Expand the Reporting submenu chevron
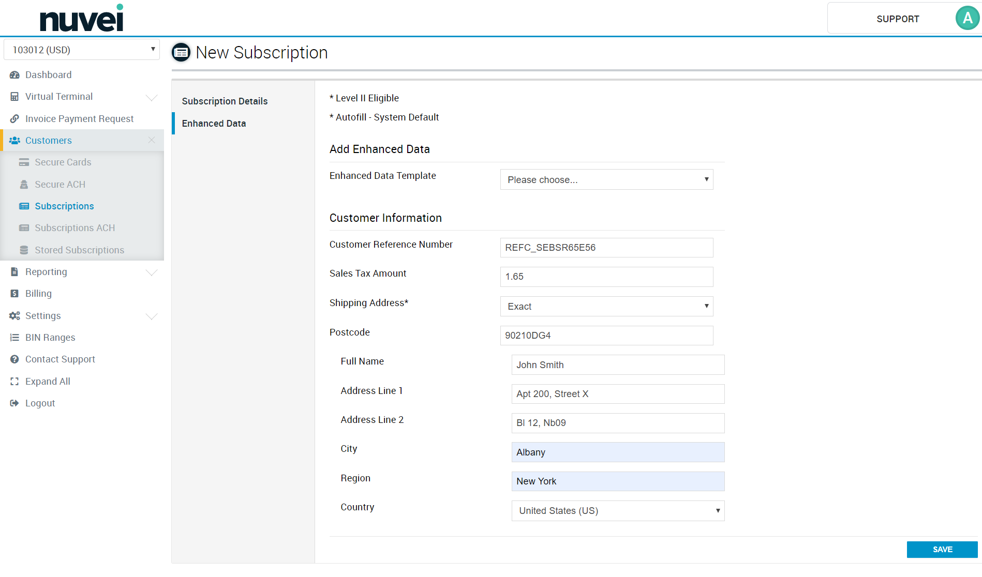 (152, 272)
